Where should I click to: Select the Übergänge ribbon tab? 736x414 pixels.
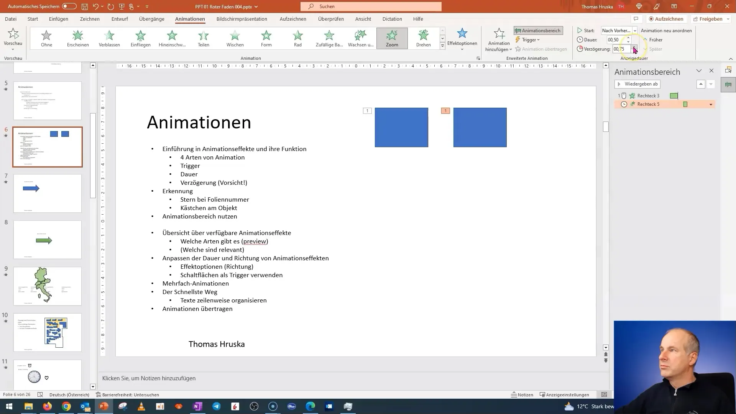pyautogui.click(x=151, y=19)
